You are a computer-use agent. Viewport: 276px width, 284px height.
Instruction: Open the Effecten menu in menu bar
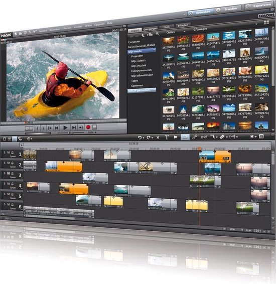[67, 28]
